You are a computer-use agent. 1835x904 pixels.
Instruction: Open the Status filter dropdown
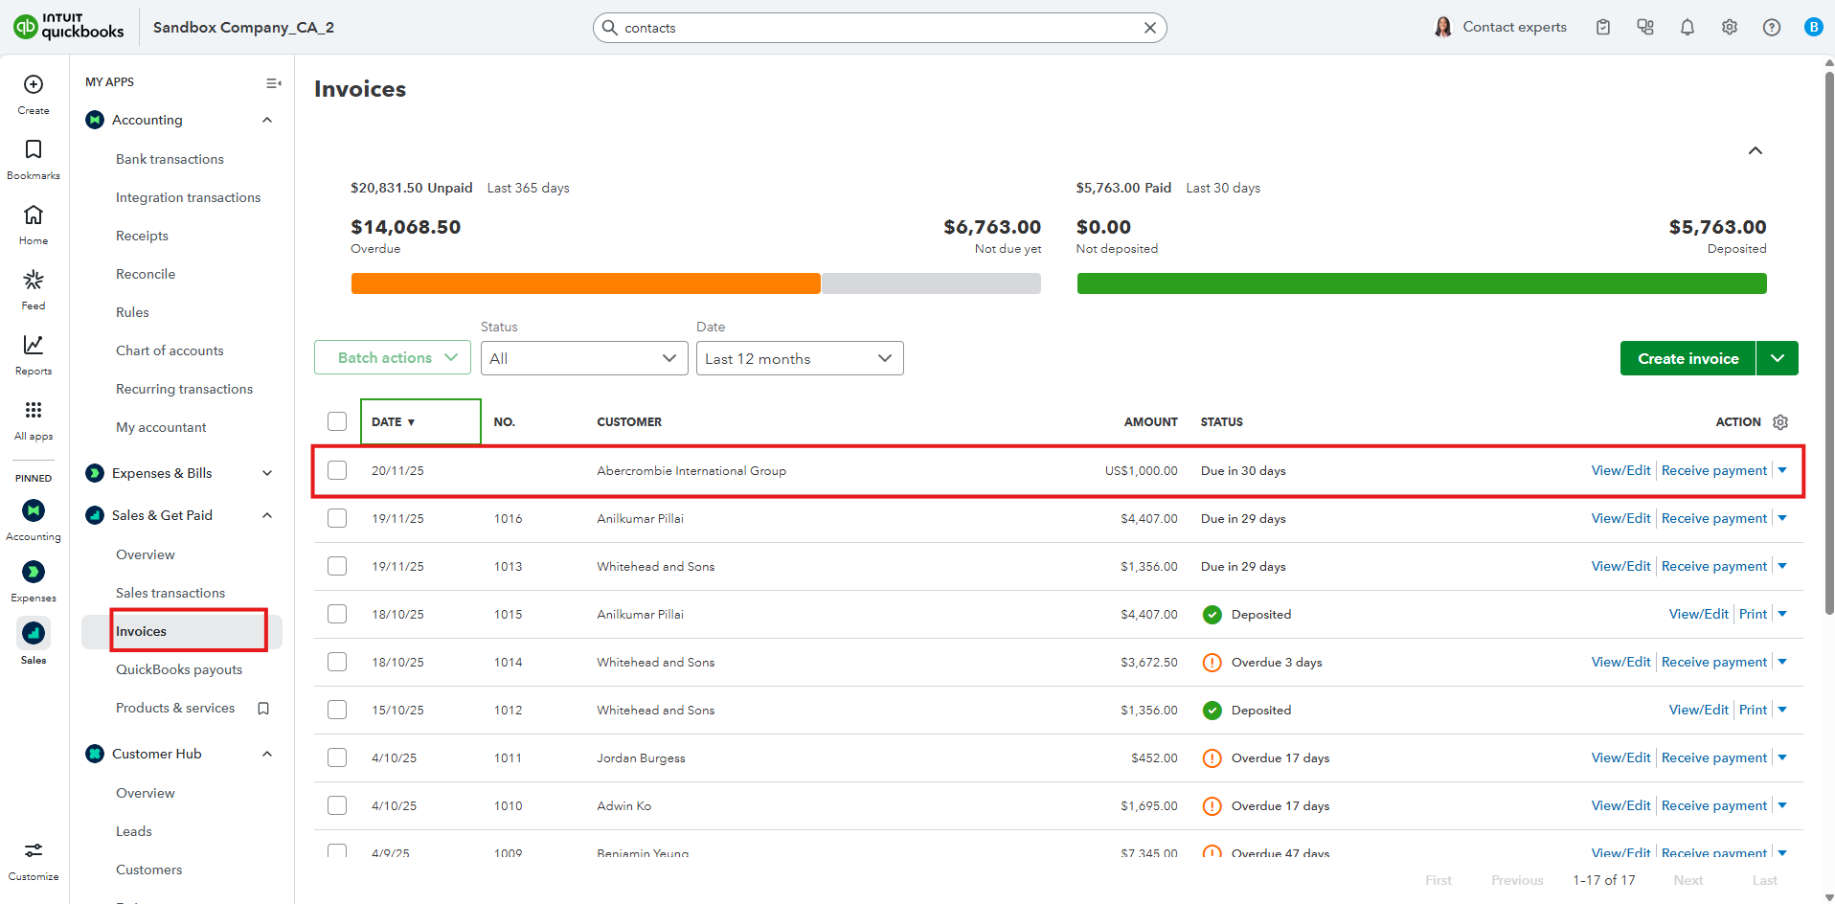pyautogui.click(x=583, y=359)
